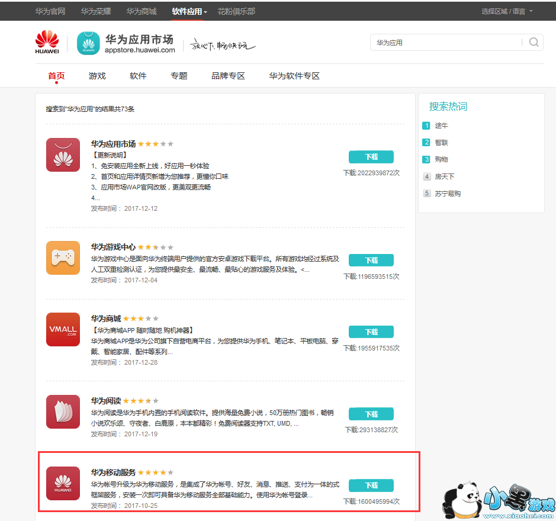Open the 华为移动服务 app icon
Image resolution: width=556 pixels, height=521 pixels.
tap(63, 483)
